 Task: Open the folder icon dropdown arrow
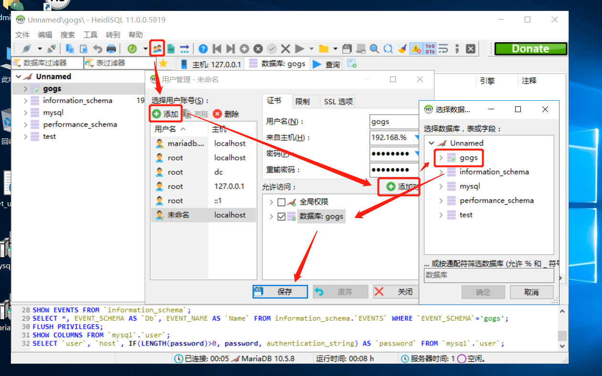point(336,48)
